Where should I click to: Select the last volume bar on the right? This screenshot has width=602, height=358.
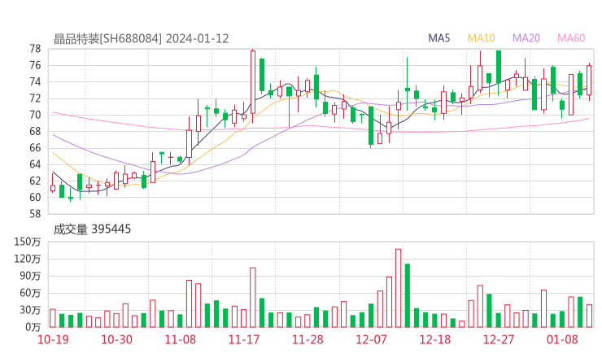click(589, 316)
